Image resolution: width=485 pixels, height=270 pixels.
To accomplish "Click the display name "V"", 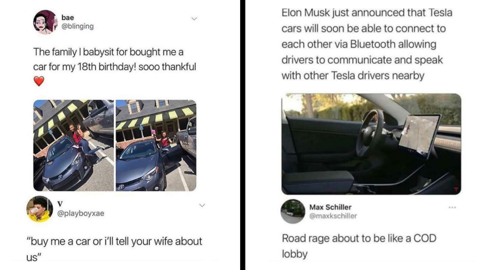I will click(x=60, y=203).
